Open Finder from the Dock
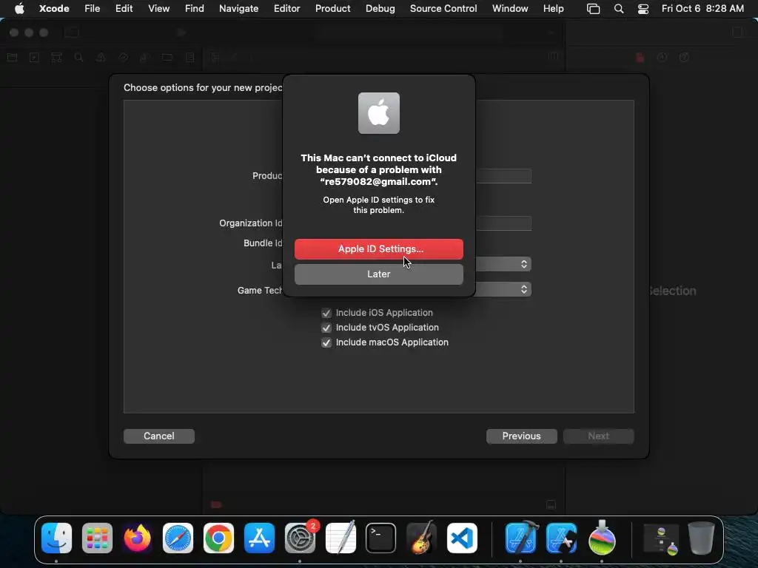 (56, 538)
